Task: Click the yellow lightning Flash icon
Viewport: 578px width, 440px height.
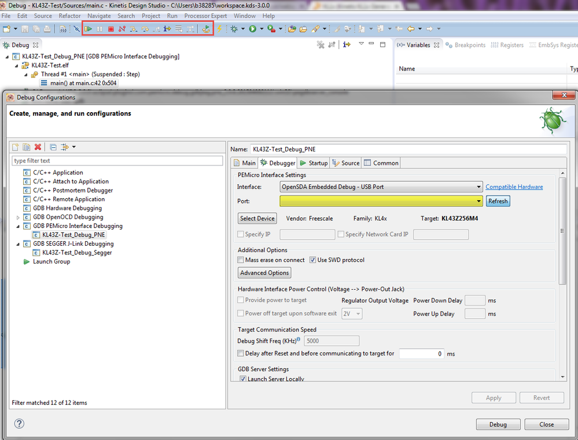Action: 219,29
